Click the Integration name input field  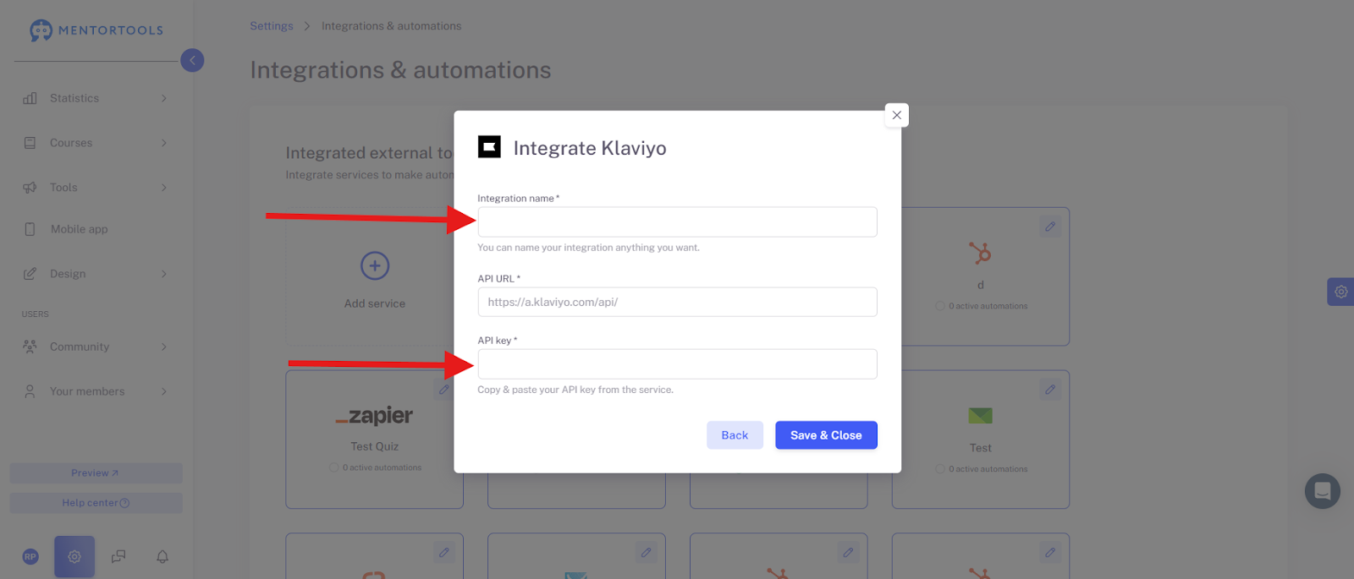(x=677, y=222)
